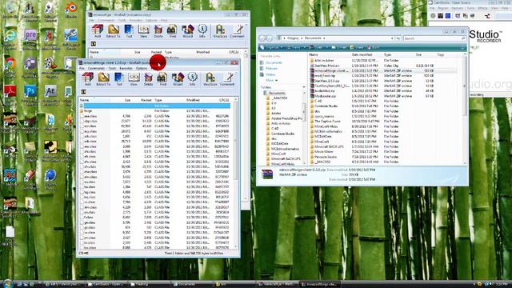Click Test in the front WinRAR toolbar
This screenshot has width=512, height=288.
pos(119,79)
